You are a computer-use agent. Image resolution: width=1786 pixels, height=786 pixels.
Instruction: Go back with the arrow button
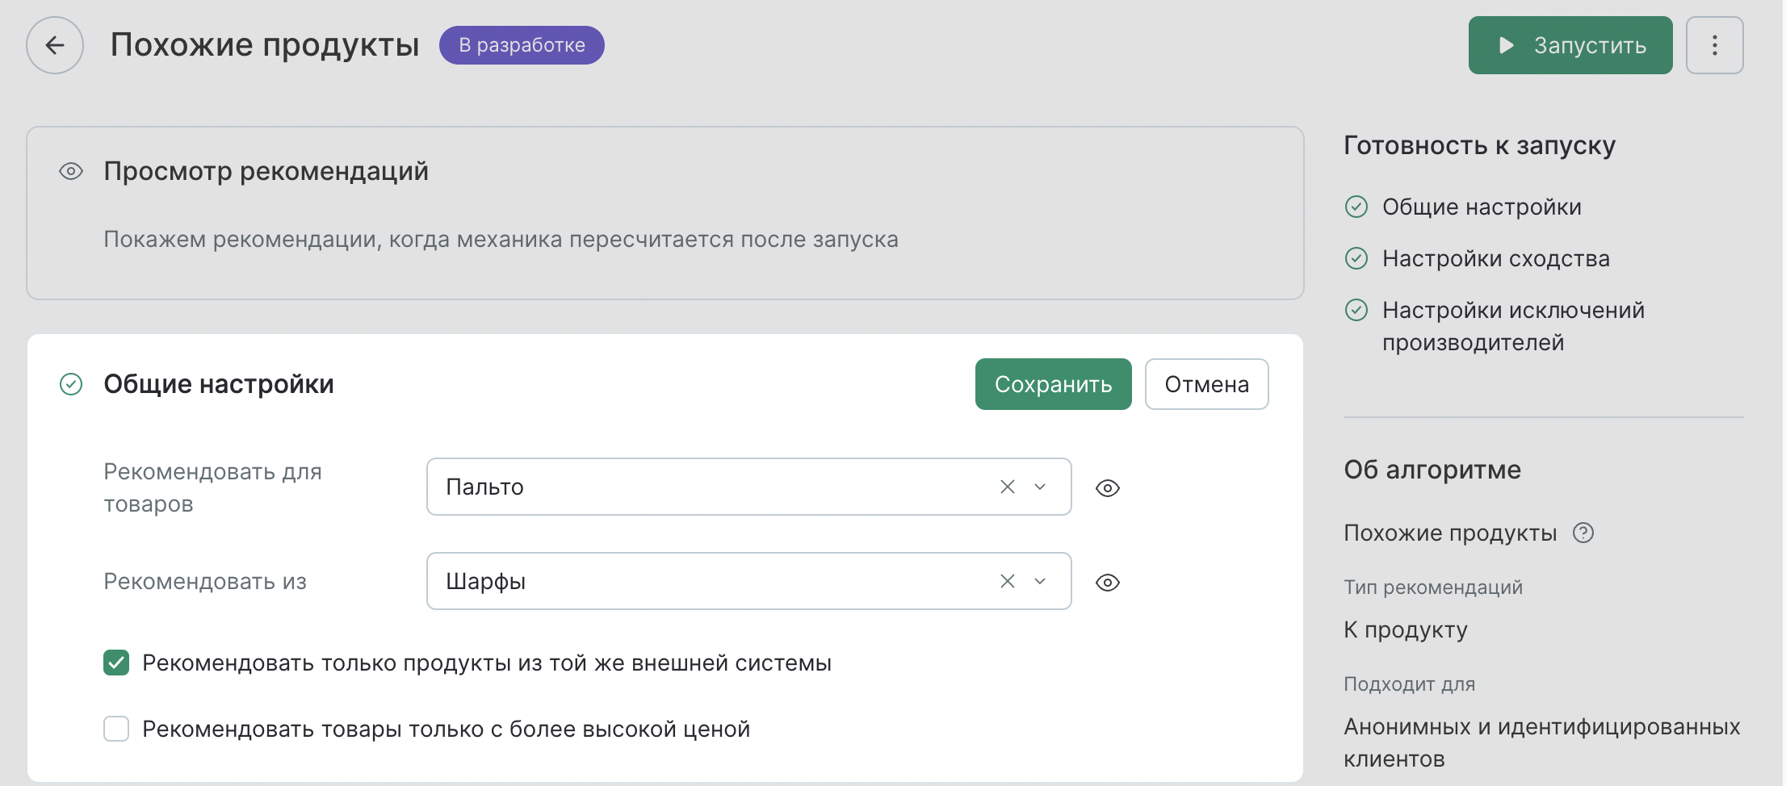[x=55, y=45]
